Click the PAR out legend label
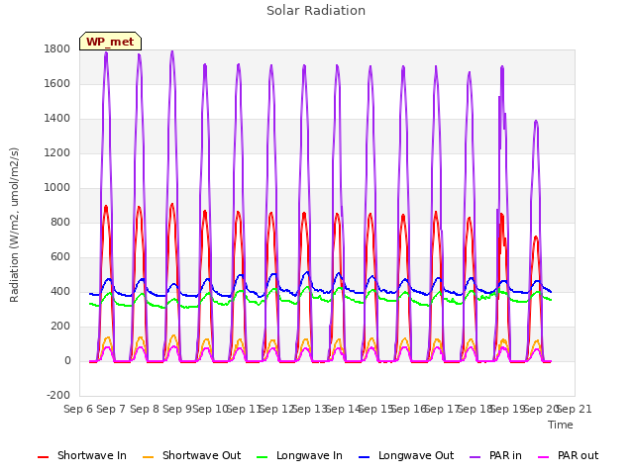The height and width of the screenshot is (475, 634). click(578, 455)
